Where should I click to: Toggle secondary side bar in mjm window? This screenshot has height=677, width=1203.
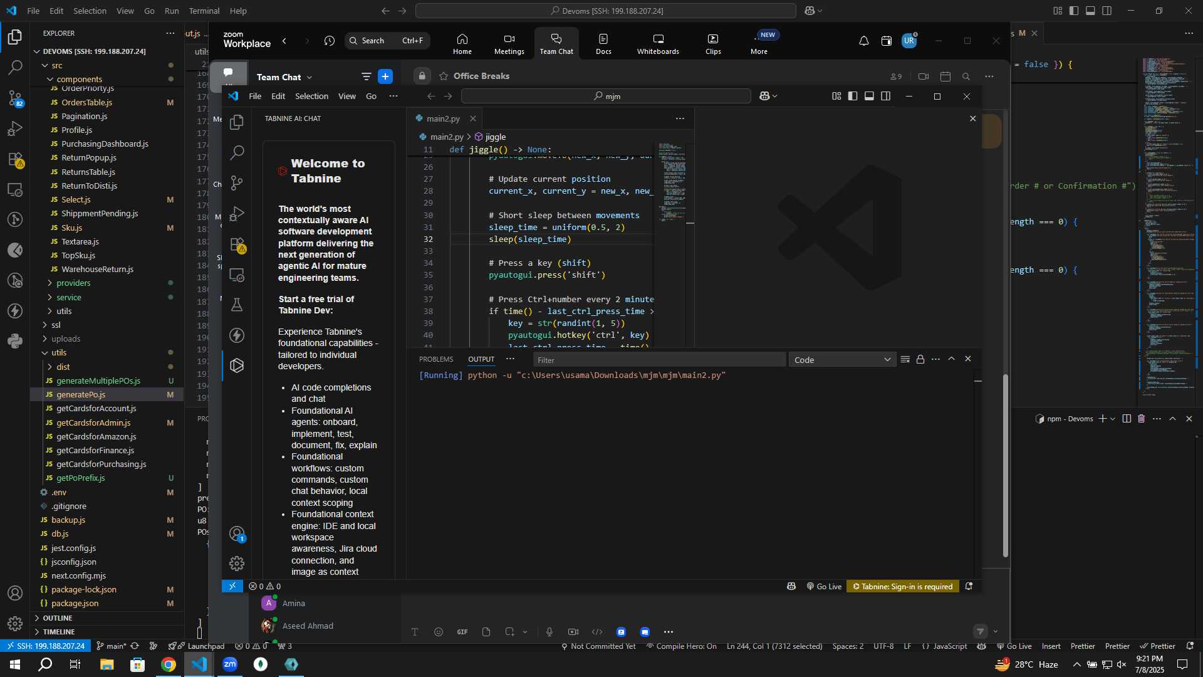[885, 96]
